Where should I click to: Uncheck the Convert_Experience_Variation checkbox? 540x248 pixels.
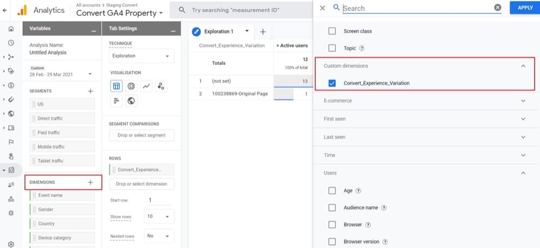[x=332, y=83]
